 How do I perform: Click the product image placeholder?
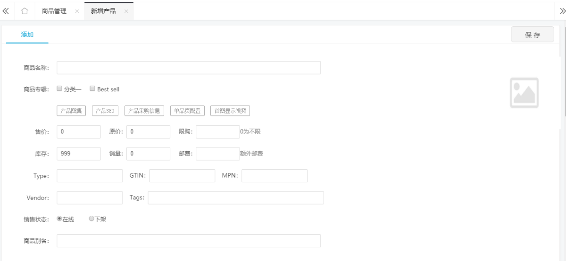[x=524, y=93]
